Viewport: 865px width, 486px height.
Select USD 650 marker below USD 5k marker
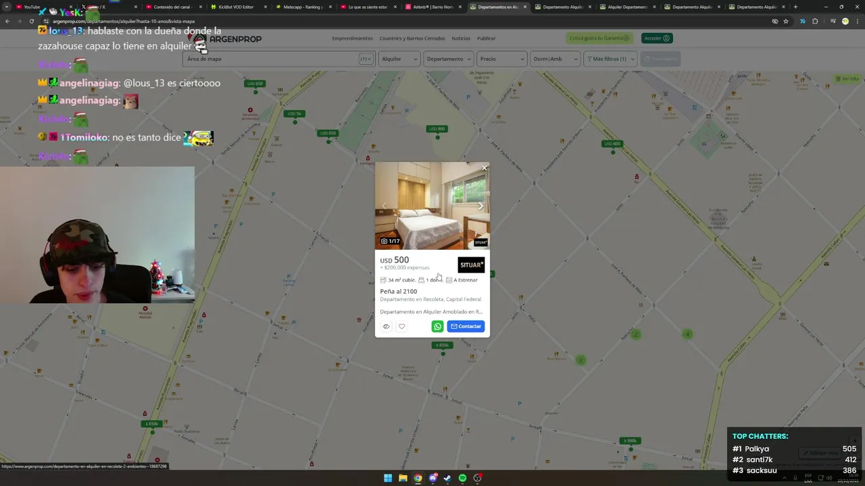327,133
